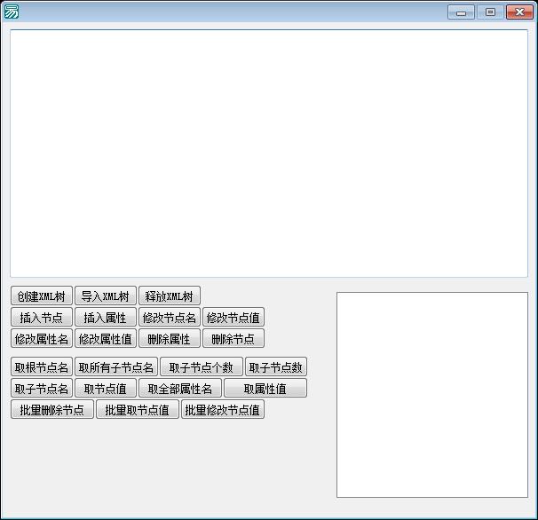
Task: Close the window
Action: [519, 12]
